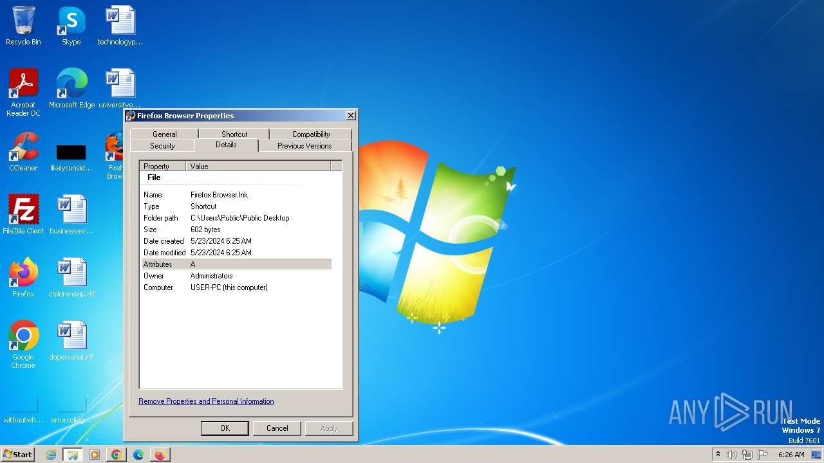Viewport: 824px width, 463px height.
Task: Switch to the General tab
Action: tap(164, 134)
